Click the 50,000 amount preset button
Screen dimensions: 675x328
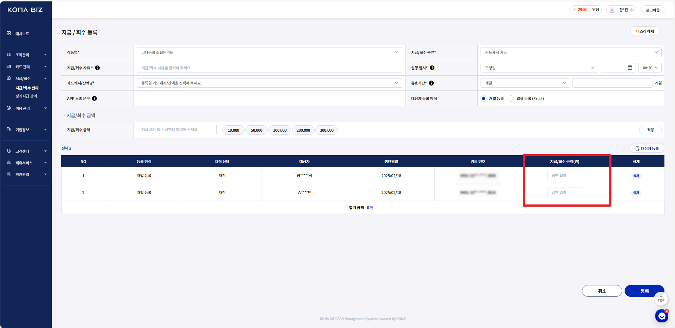point(256,130)
